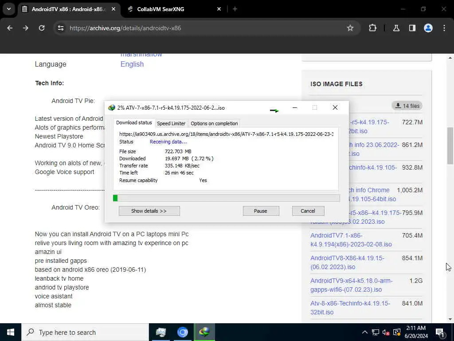The width and height of the screenshot is (454, 341).
Task: Open the Chrome profile avatar
Action: point(428,28)
